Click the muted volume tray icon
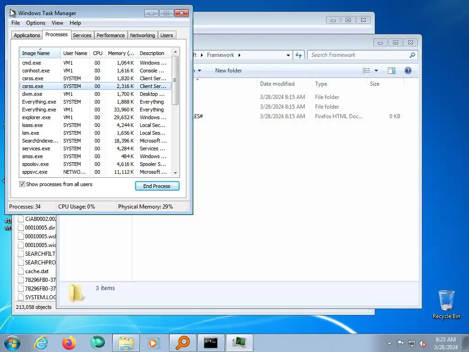 tap(423, 343)
